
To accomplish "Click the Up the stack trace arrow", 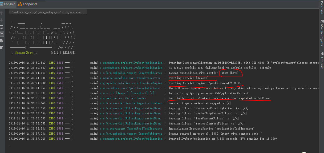I will (1, 13).
